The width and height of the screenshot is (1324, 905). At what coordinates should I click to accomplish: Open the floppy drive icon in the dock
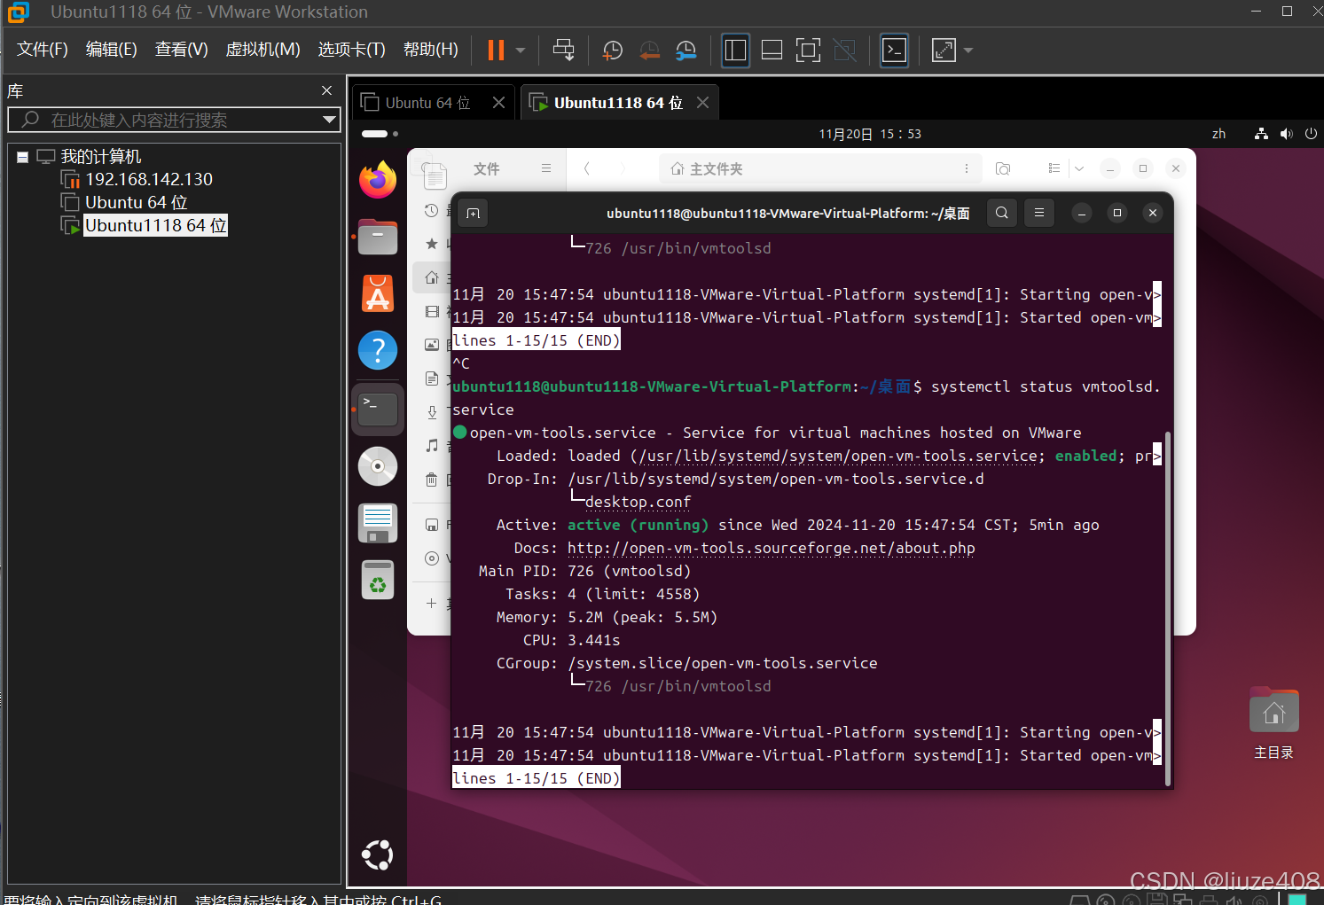coord(378,523)
